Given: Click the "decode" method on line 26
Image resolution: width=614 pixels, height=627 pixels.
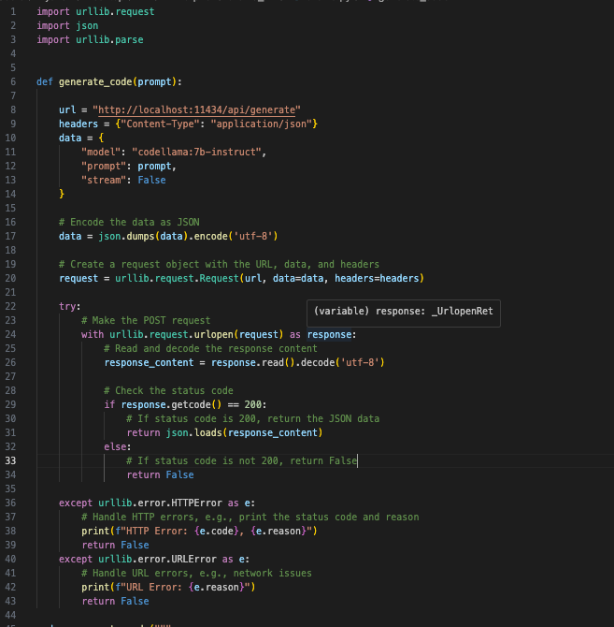Looking at the screenshot, I should click(x=318, y=363).
